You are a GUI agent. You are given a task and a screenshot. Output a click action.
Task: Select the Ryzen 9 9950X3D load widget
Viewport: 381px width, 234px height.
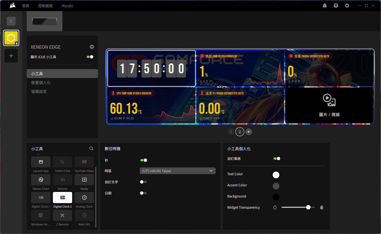point(240,68)
